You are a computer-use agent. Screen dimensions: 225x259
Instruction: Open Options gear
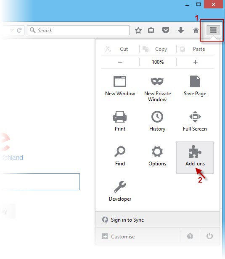[x=157, y=156]
